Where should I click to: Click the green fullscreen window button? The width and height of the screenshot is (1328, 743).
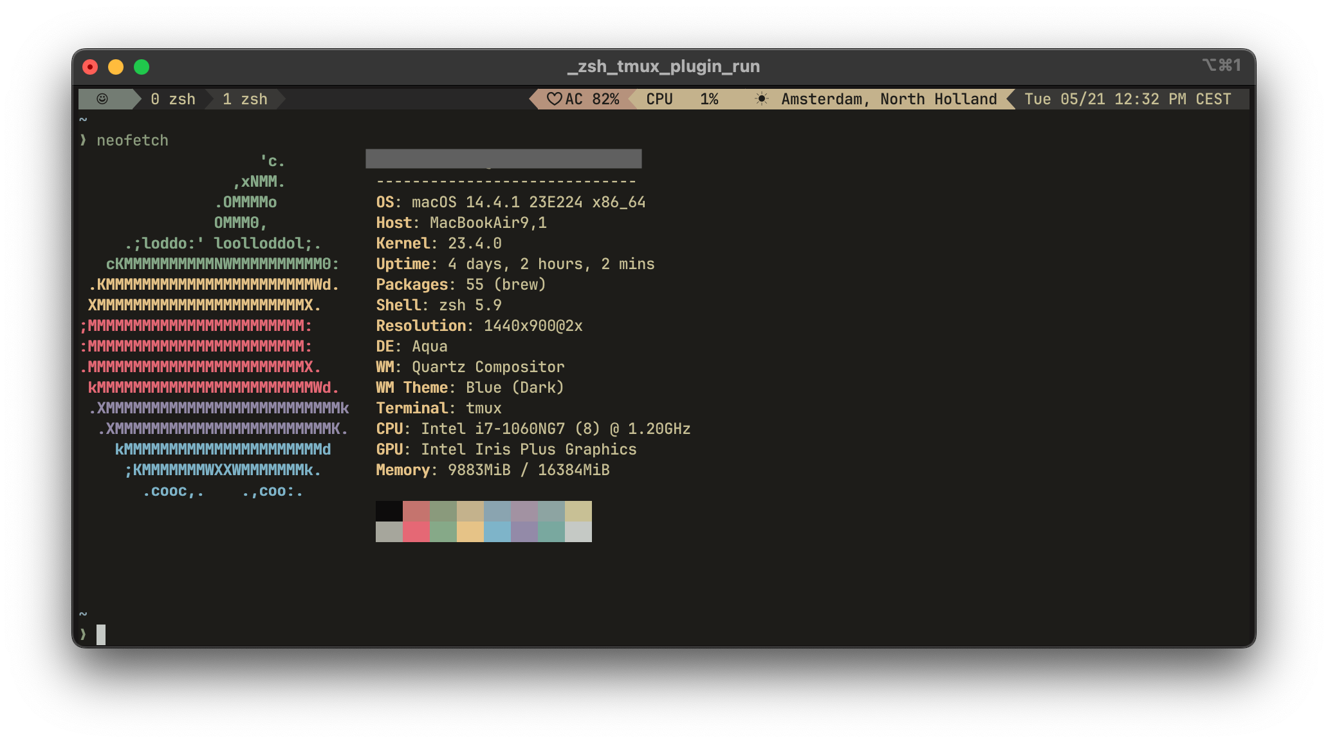click(x=142, y=67)
